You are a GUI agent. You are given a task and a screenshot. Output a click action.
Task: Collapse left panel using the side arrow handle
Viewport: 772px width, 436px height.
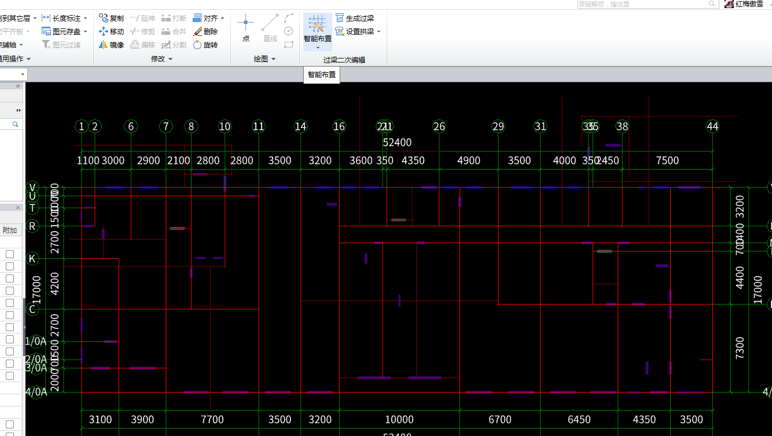coord(25,327)
